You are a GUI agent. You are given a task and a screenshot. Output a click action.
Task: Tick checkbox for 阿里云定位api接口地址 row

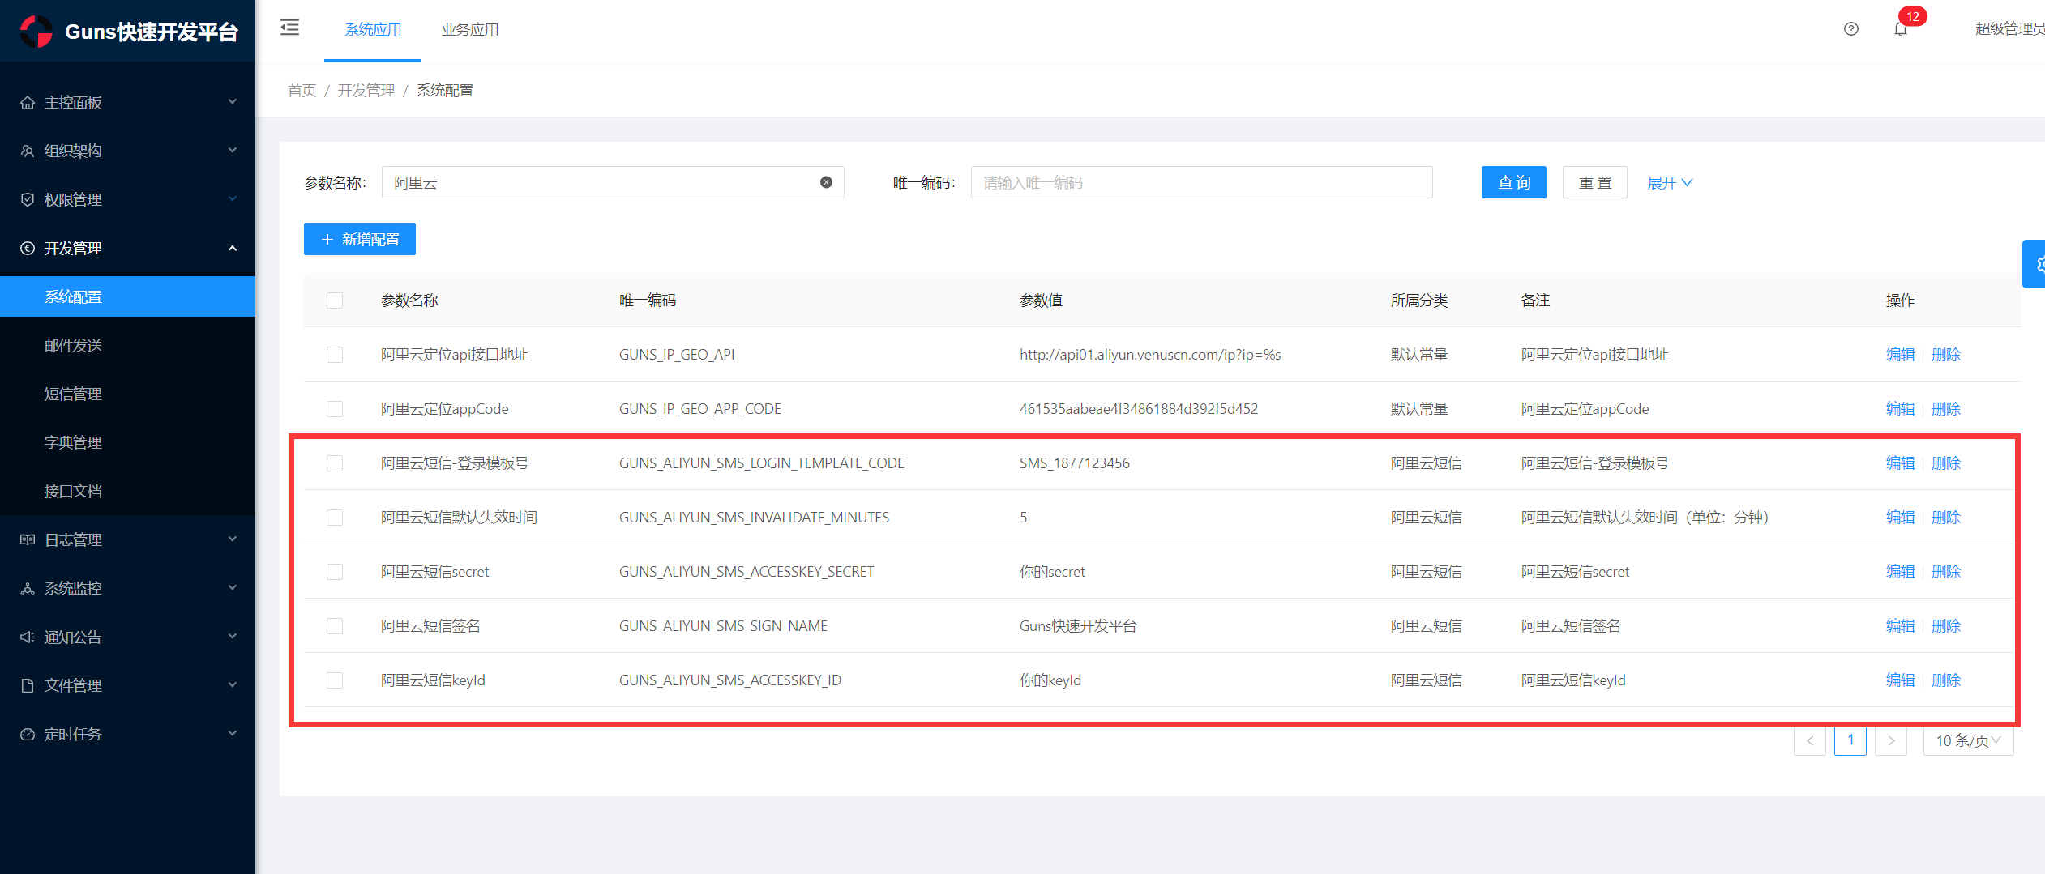coord(335,355)
